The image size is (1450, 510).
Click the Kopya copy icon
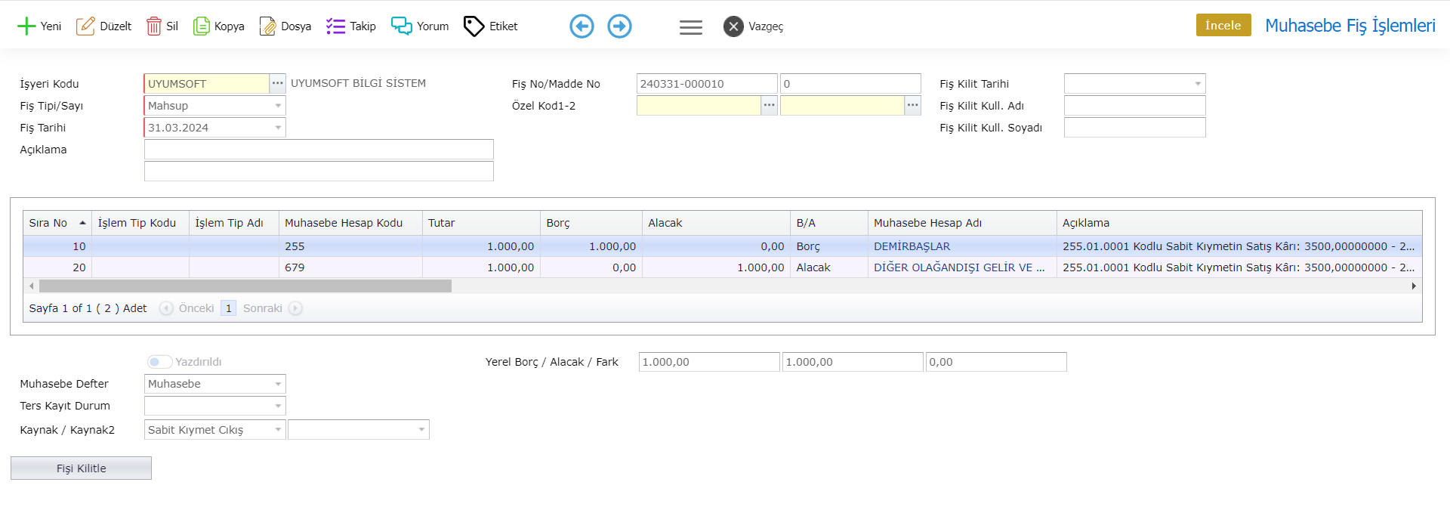coord(201,26)
